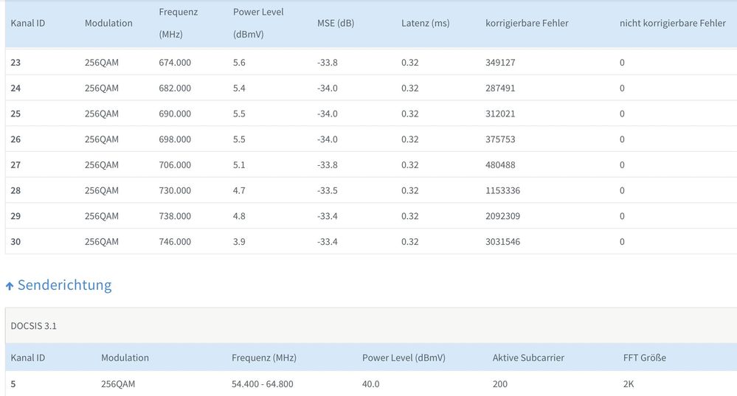737x396 pixels.
Task: Click correctable errors value 480488
Action: tap(500, 165)
